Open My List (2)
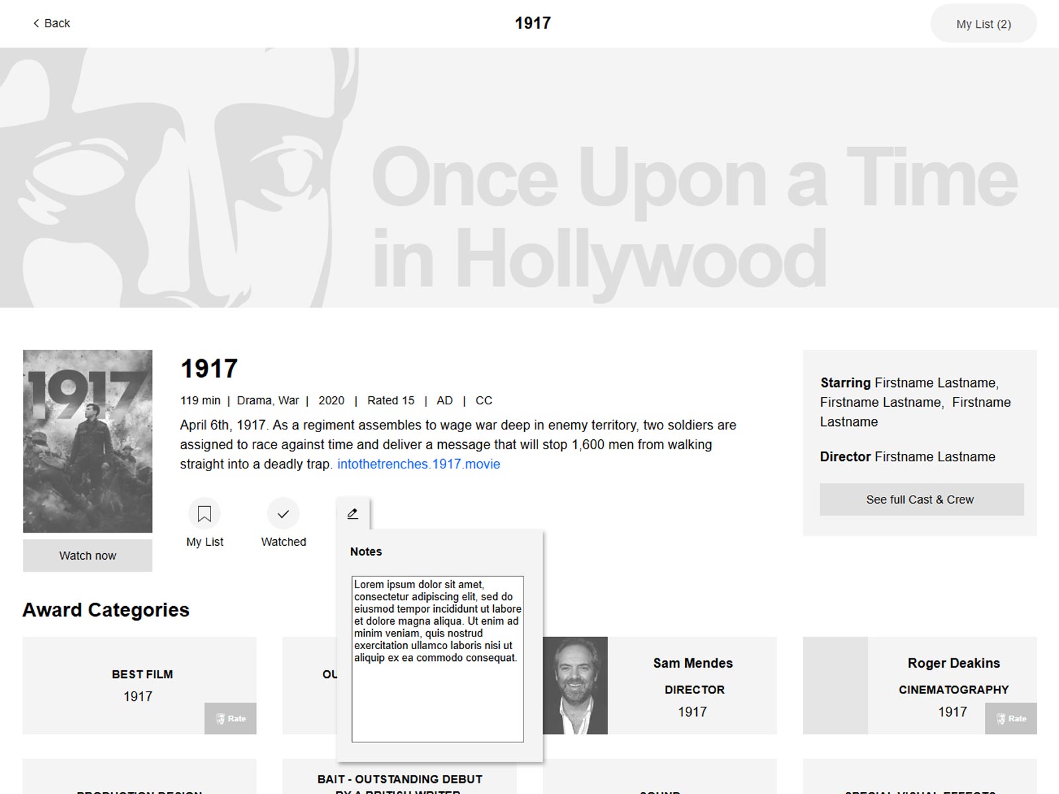This screenshot has height=794, width=1059. [x=983, y=24]
